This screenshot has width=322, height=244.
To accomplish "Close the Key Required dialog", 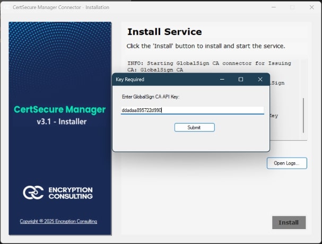I will click(260, 79).
